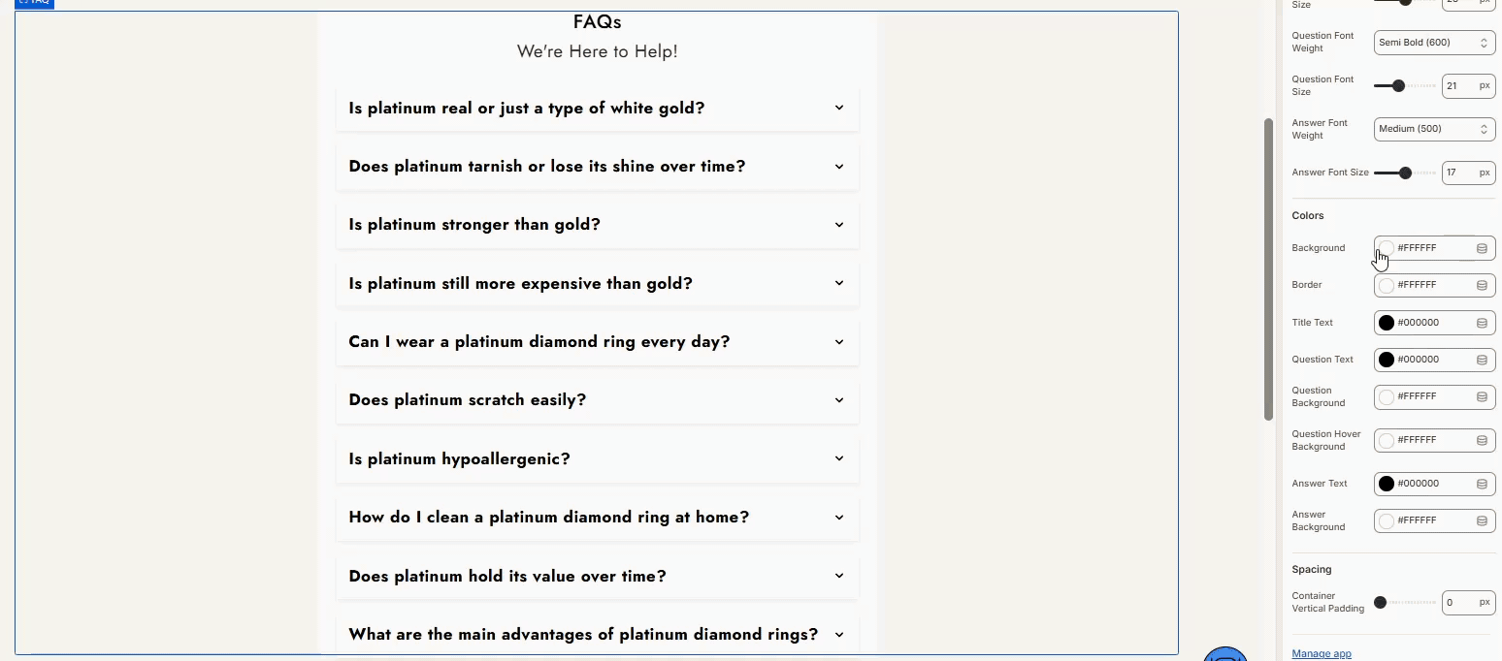This screenshot has width=1502, height=661.
Task: Click the Answer Font Size px field
Action: pos(1460,173)
